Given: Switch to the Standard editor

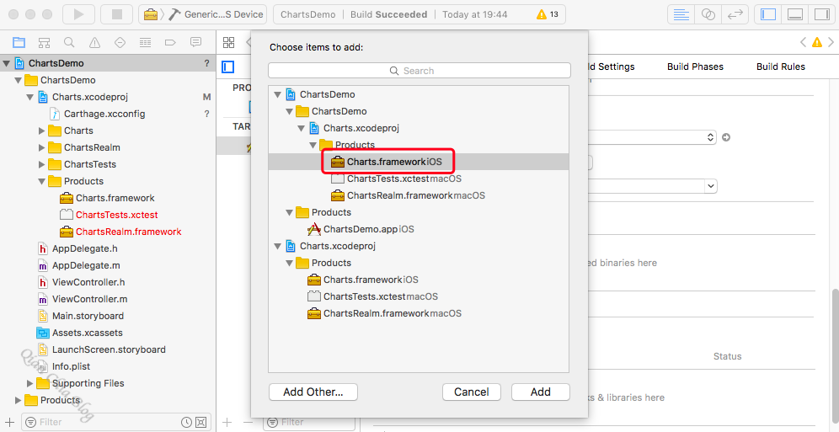Looking at the screenshot, I should pyautogui.click(x=681, y=14).
